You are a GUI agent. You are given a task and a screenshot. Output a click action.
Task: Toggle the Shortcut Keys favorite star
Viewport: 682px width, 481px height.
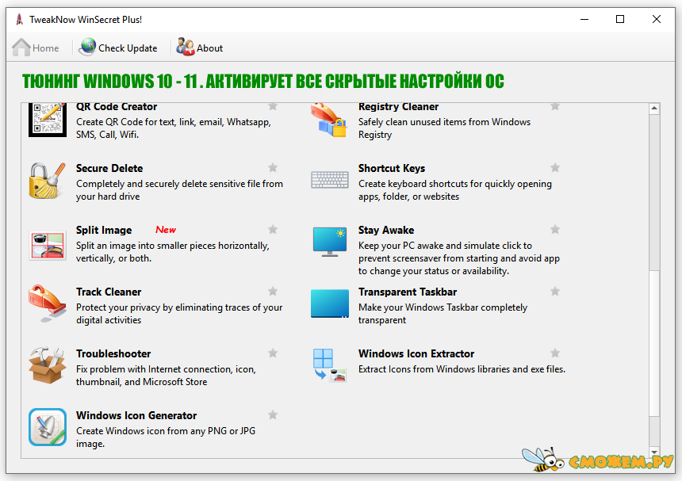tap(555, 167)
